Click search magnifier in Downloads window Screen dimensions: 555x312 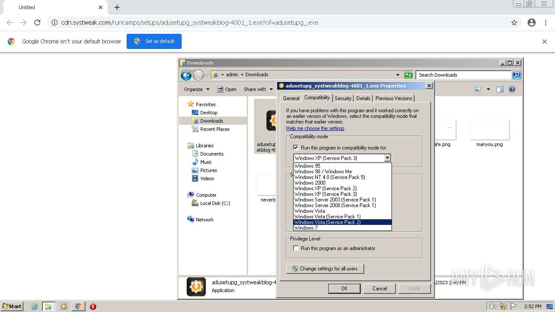point(516,75)
